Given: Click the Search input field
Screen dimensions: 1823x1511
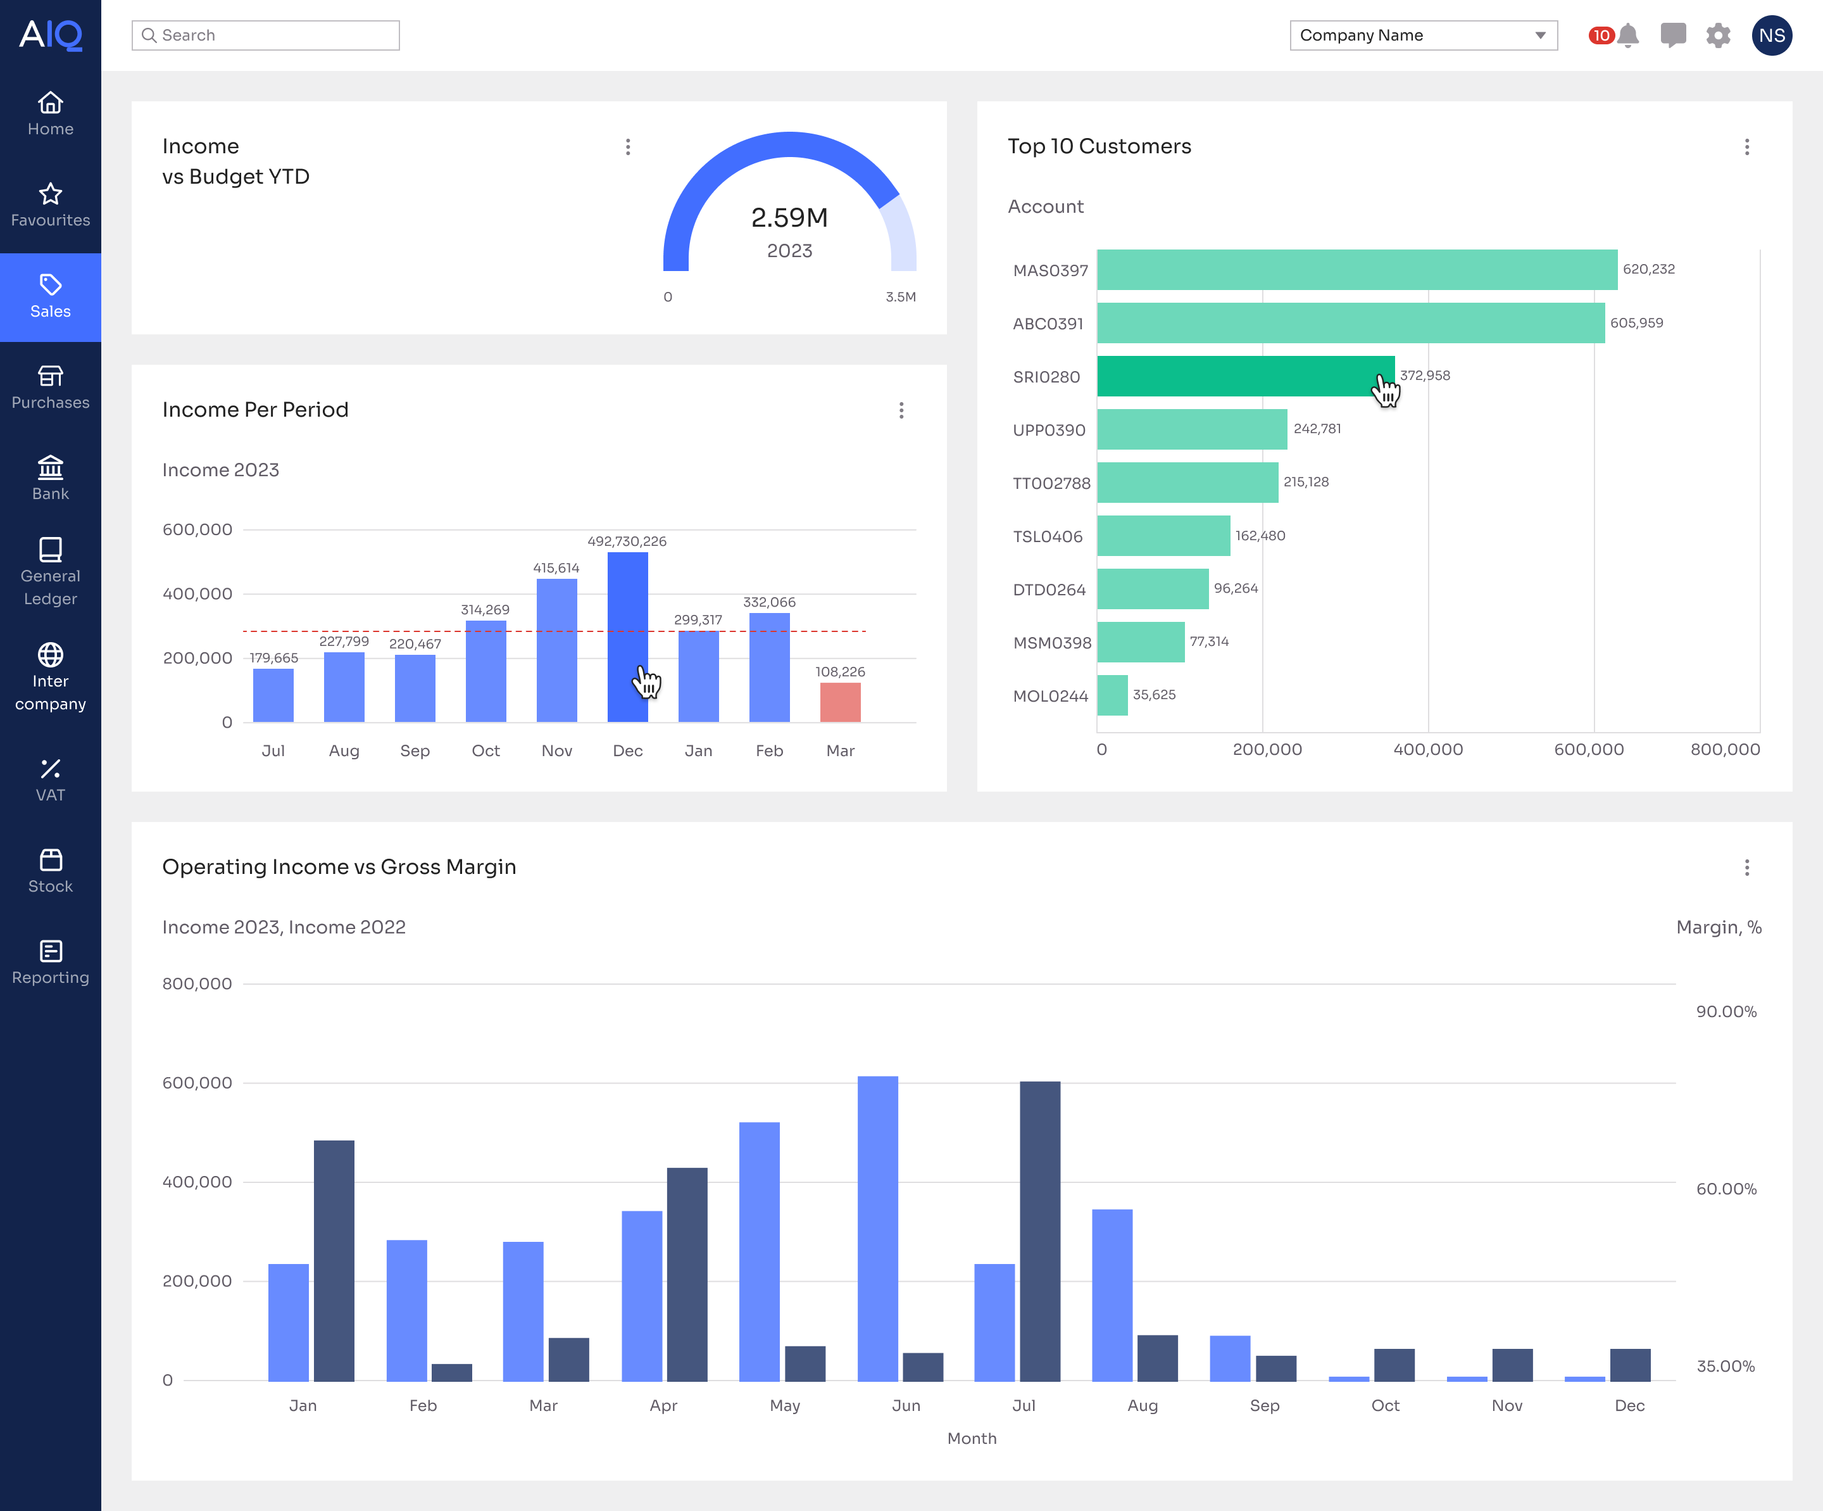Looking at the screenshot, I should 266,35.
